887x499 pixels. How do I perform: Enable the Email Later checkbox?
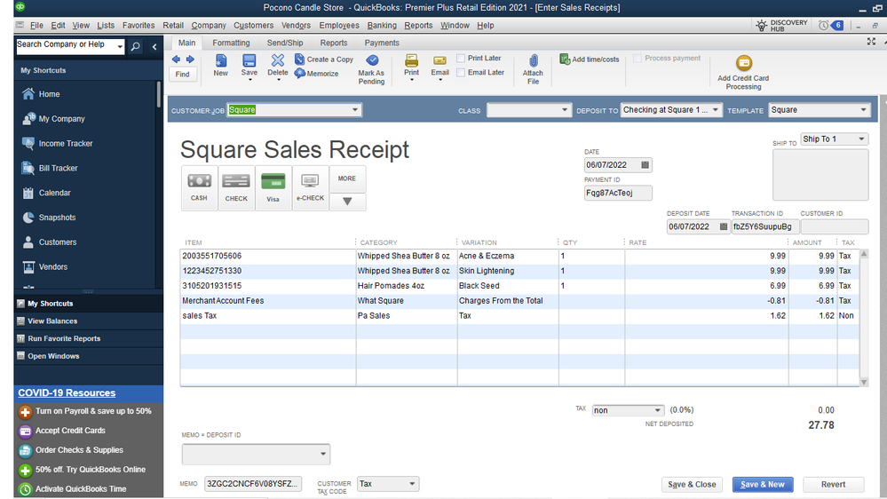[461, 73]
